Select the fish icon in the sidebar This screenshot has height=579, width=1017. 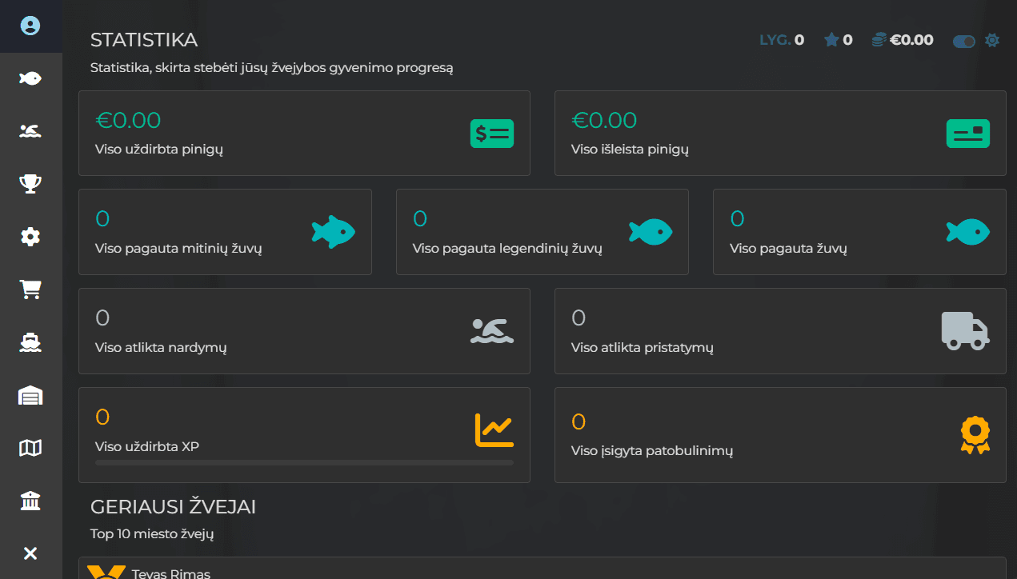tap(30, 78)
